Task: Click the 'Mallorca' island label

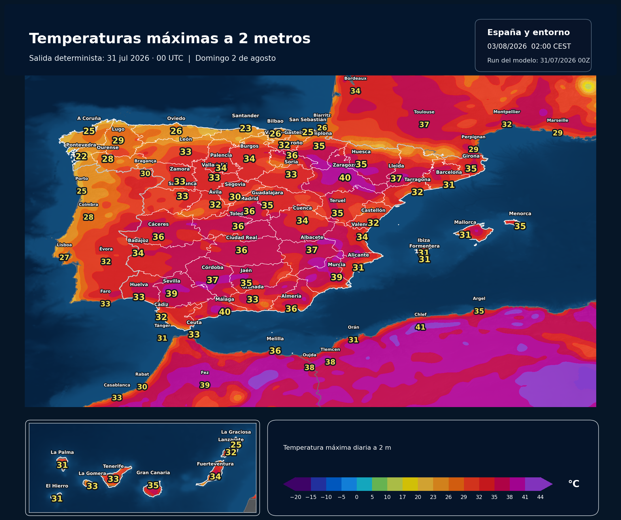Action: tap(465, 222)
